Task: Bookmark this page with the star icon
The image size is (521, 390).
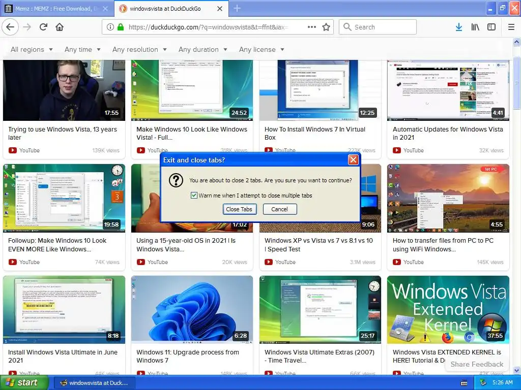Action: pos(326,27)
